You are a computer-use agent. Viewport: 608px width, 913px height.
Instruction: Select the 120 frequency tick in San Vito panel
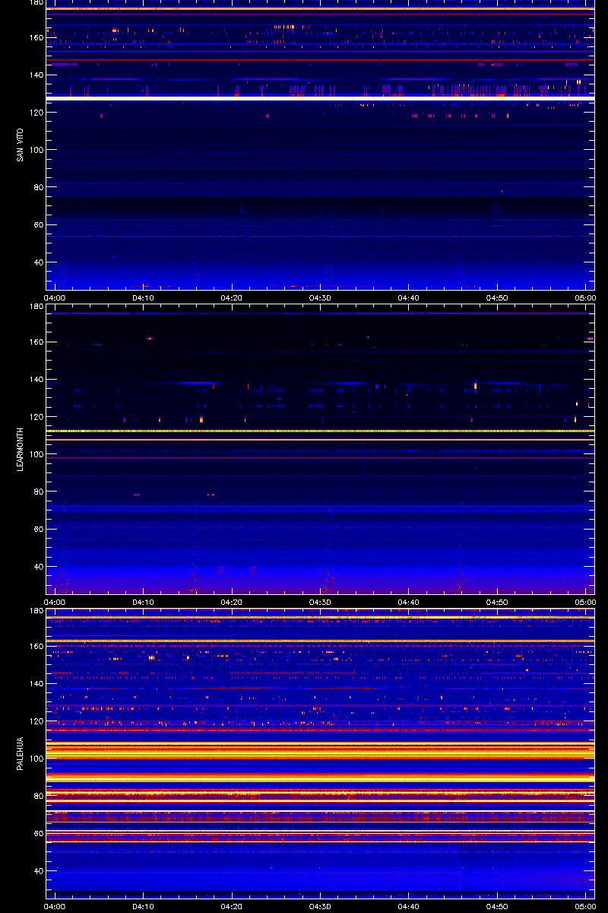point(37,113)
